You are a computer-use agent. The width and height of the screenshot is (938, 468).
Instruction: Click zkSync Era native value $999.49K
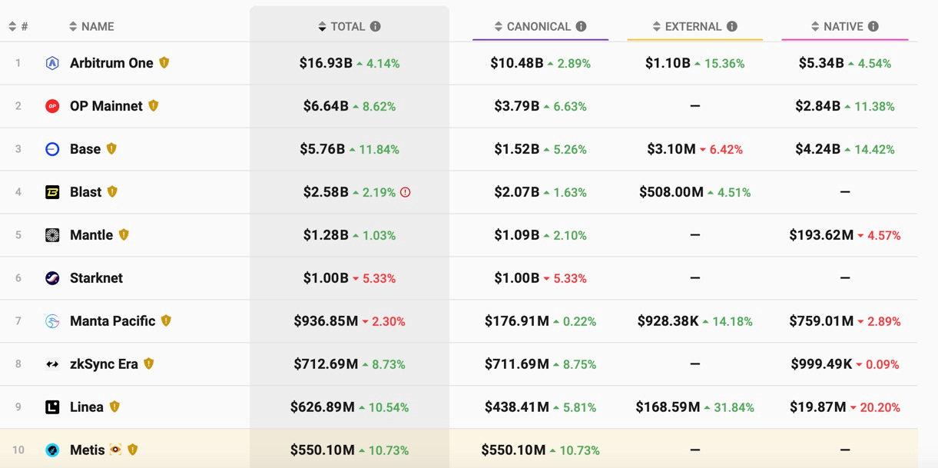[x=821, y=364]
